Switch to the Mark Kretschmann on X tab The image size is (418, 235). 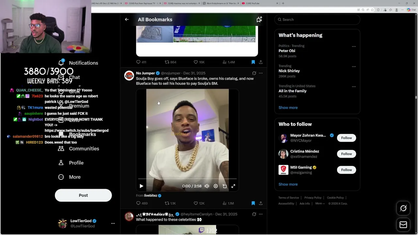click(x=221, y=3)
